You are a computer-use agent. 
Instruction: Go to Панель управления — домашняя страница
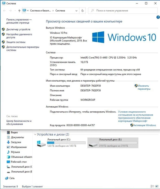click(x=19, y=21)
